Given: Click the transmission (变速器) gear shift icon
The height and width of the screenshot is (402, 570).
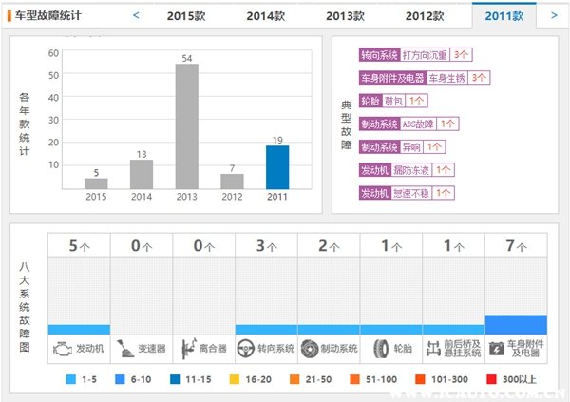Looking at the screenshot, I should (x=123, y=349).
